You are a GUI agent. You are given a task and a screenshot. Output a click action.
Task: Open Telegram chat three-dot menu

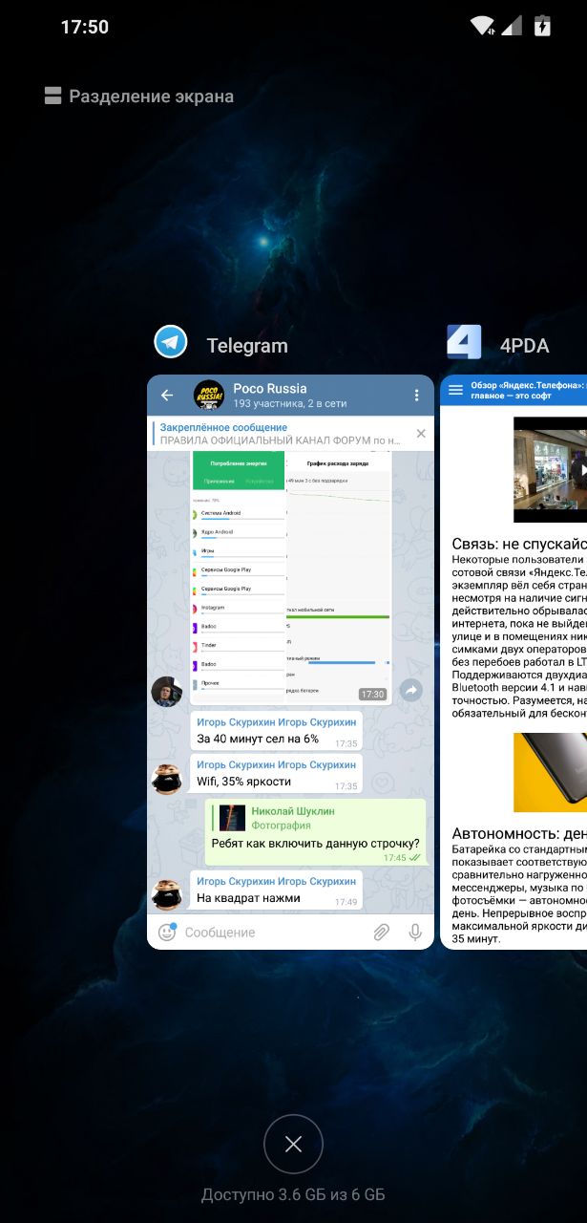[416, 395]
